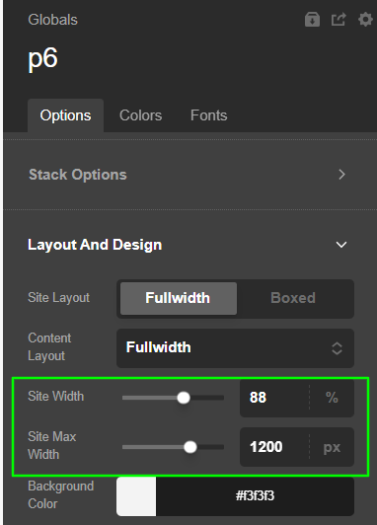This screenshot has height=525, width=377.
Task: Click the export share icon
Action: pyautogui.click(x=339, y=20)
